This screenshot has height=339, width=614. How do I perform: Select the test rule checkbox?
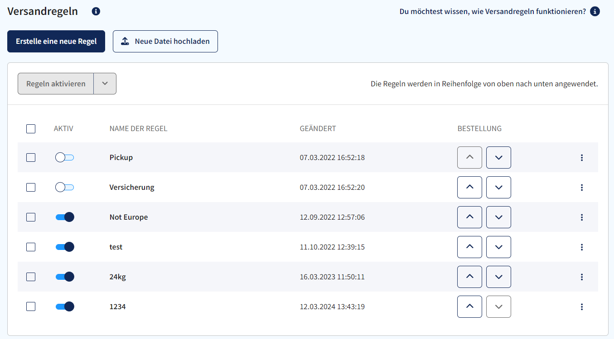point(31,247)
